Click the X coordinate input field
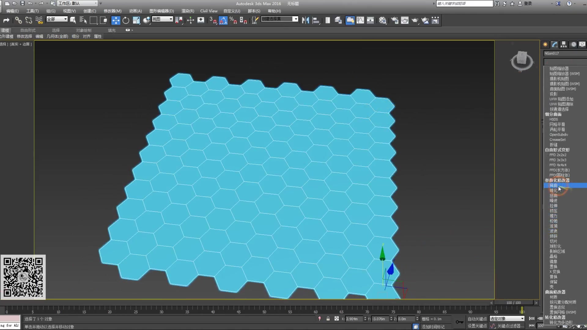 (x=354, y=319)
